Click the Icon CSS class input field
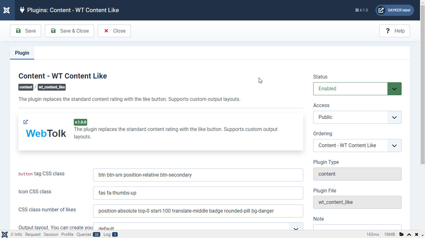 pyautogui.click(x=198, y=193)
